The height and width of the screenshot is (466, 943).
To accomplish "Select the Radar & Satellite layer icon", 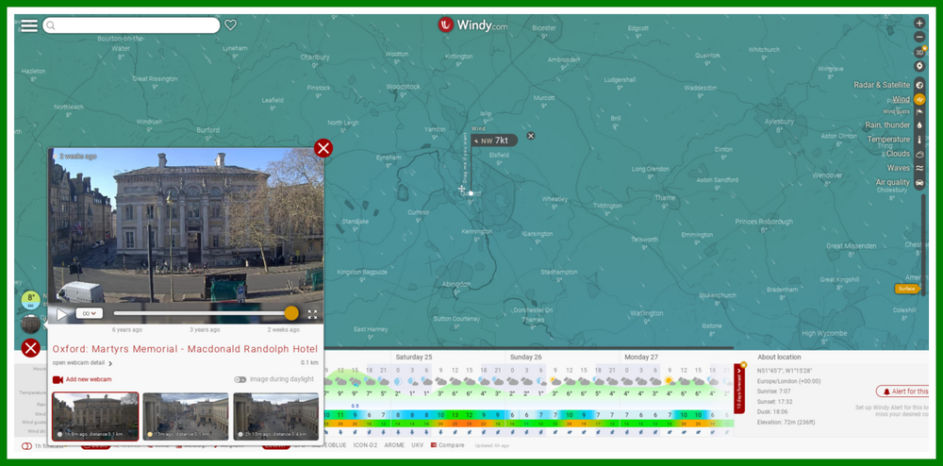I will pyautogui.click(x=919, y=85).
